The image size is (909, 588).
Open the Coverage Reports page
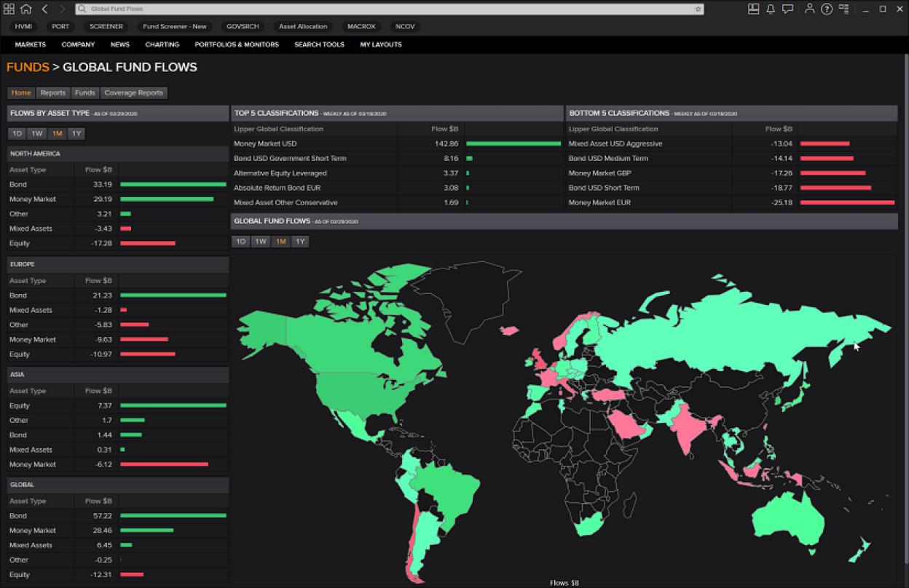point(133,92)
